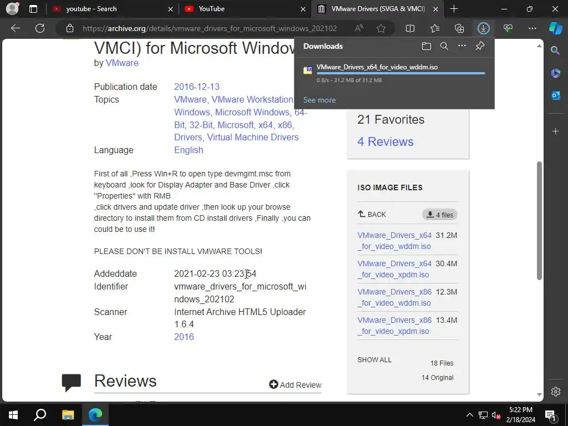Download all with the 4 files button

pos(440,215)
